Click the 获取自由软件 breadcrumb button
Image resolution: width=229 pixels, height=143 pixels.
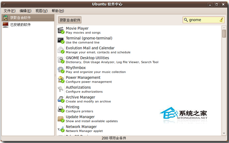pos(70,20)
